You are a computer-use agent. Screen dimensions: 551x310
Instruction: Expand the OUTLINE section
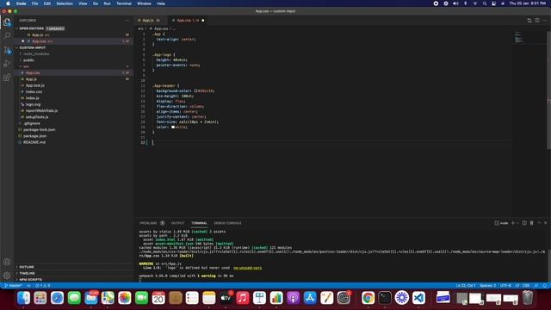coord(27,267)
